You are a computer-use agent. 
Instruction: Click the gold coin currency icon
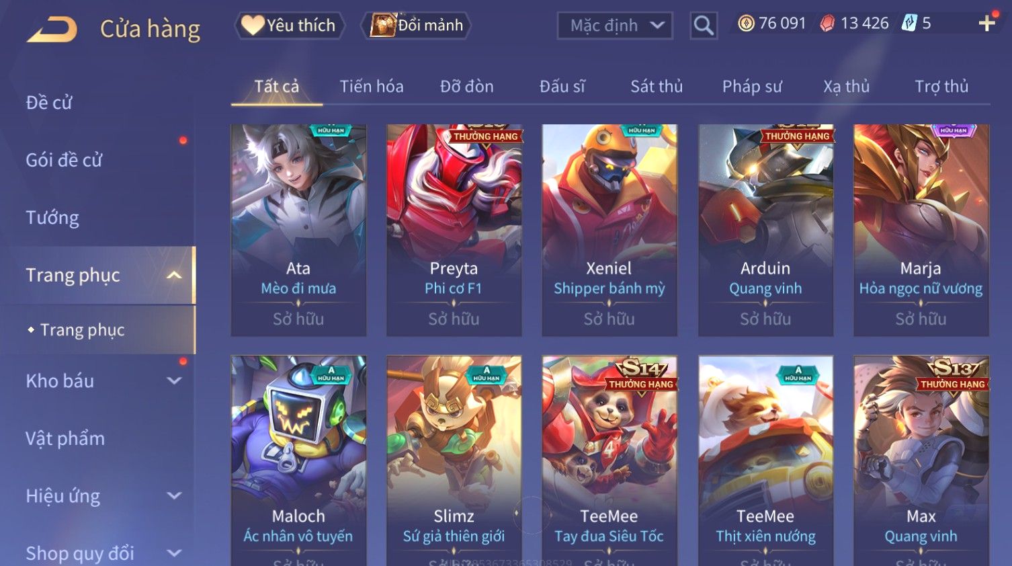coord(746,24)
